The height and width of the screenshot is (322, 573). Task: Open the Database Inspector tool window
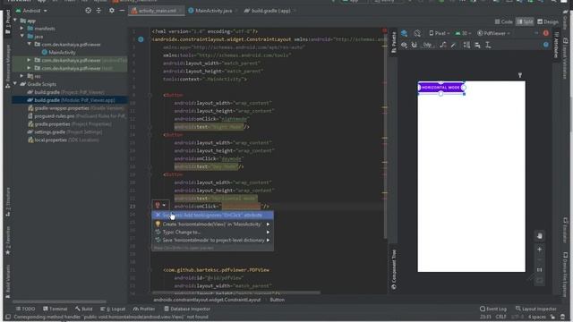click(187, 309)
